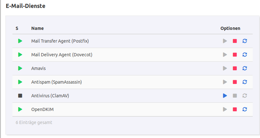
Task: Restart the Antispam (SpamAssassin) service
Action: click(245, 82)
